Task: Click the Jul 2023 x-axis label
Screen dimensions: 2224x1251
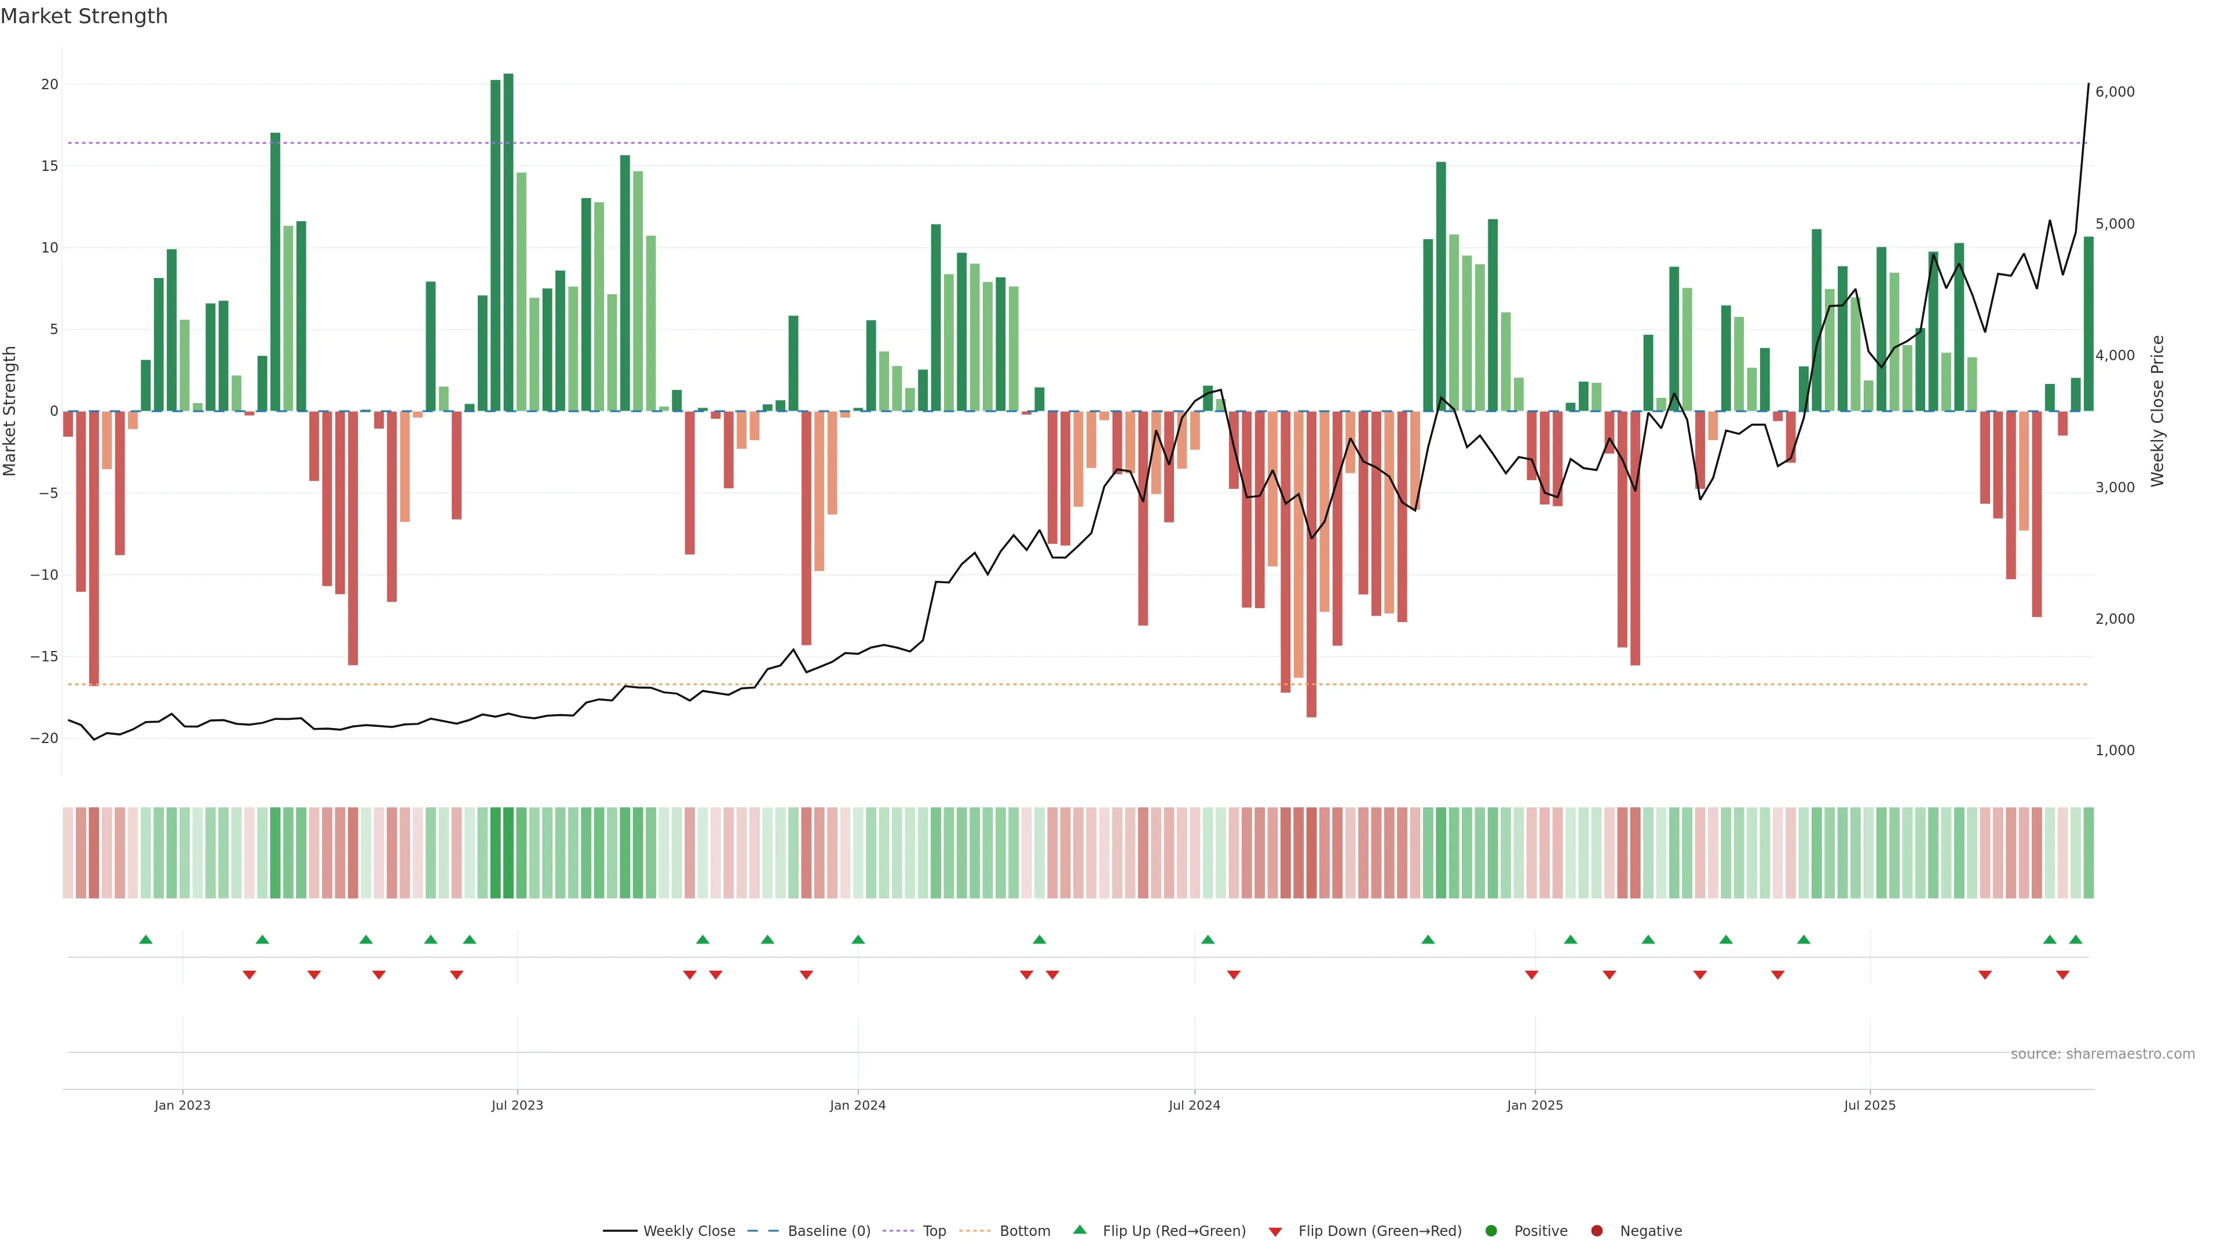Action: pyautogui.click(x=517, y=1105)
